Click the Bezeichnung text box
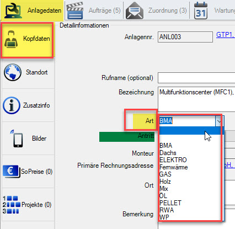This screenshot has width=235, height=229. (x=196, y=99)
